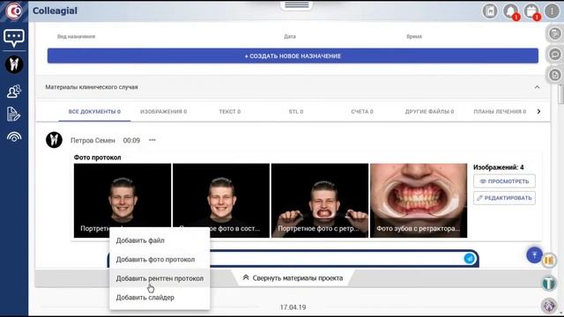Open Петров Семен's tooth avatar
The image size is (564, 317).
[x=54, y=140]
